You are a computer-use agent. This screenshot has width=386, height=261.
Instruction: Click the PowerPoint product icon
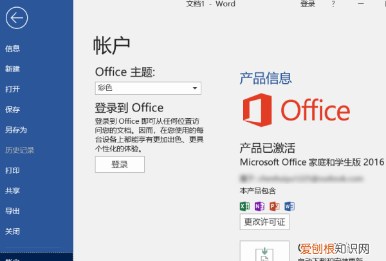pyautogui.click(x=275, y=206)
